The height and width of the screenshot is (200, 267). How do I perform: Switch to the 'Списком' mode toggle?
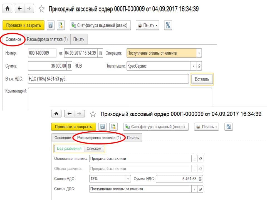tap(94, 148)
